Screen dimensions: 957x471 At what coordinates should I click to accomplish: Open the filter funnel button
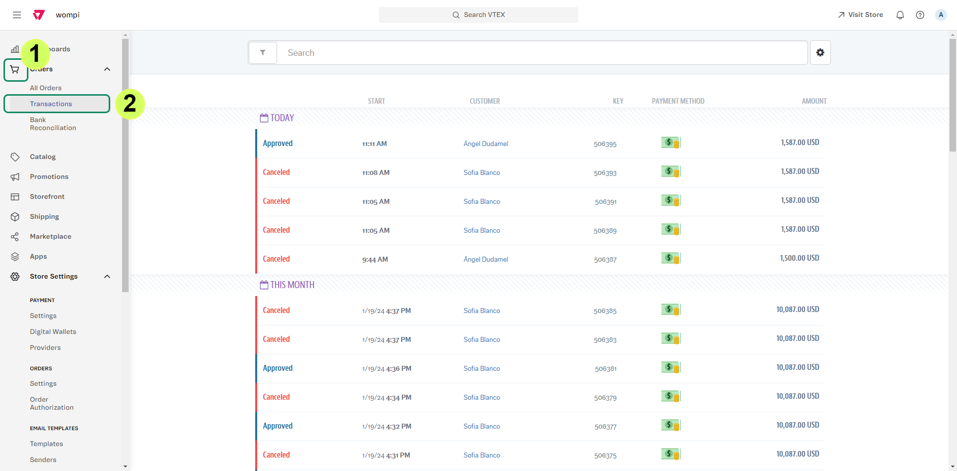tap(263, 53)
